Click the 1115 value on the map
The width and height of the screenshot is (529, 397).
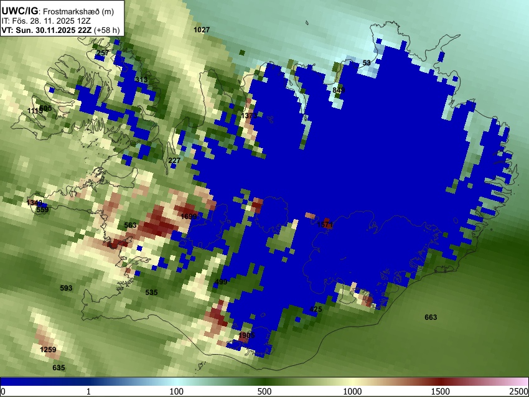click(35, 111)
